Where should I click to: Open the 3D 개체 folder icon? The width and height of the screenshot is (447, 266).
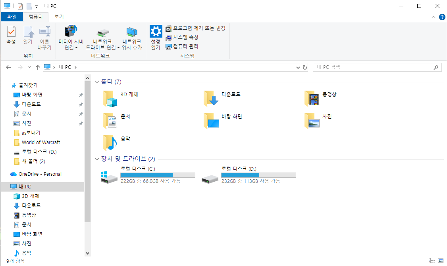110,99
